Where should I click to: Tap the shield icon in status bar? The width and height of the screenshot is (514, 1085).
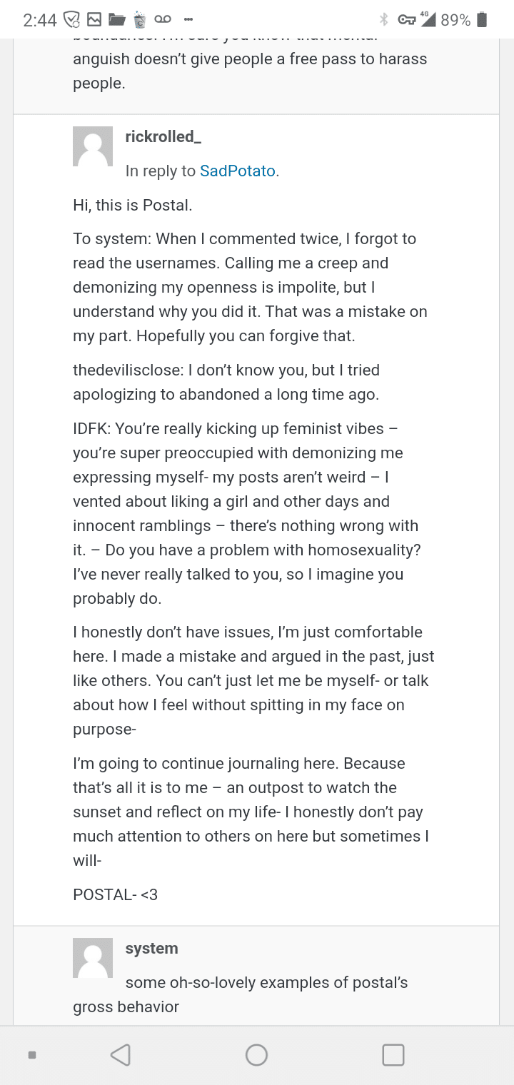pyautogui.click(x=71, y=19)
